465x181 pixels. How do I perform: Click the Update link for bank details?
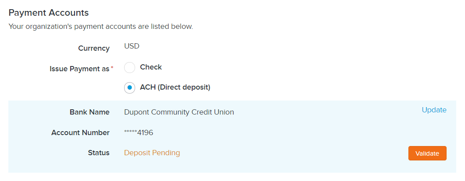coord(434,110)
